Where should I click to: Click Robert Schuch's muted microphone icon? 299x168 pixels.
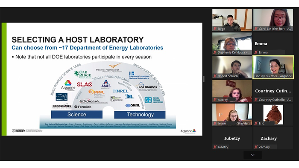215,76
